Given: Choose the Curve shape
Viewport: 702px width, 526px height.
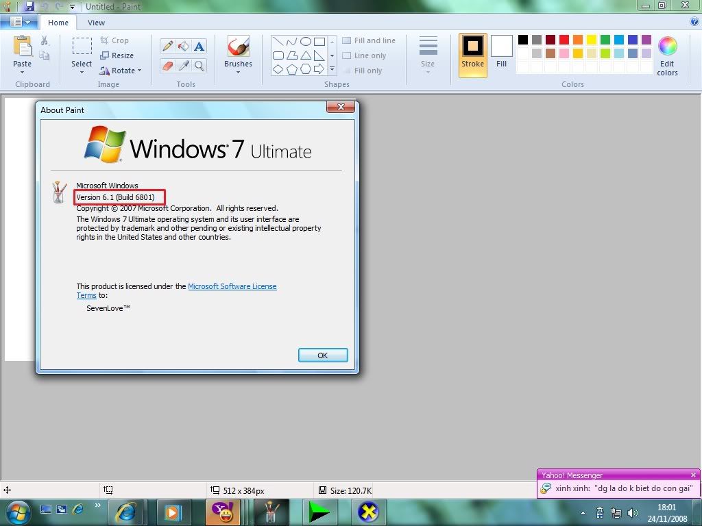Looking at the screenshot, I should [x=291, y=42].
